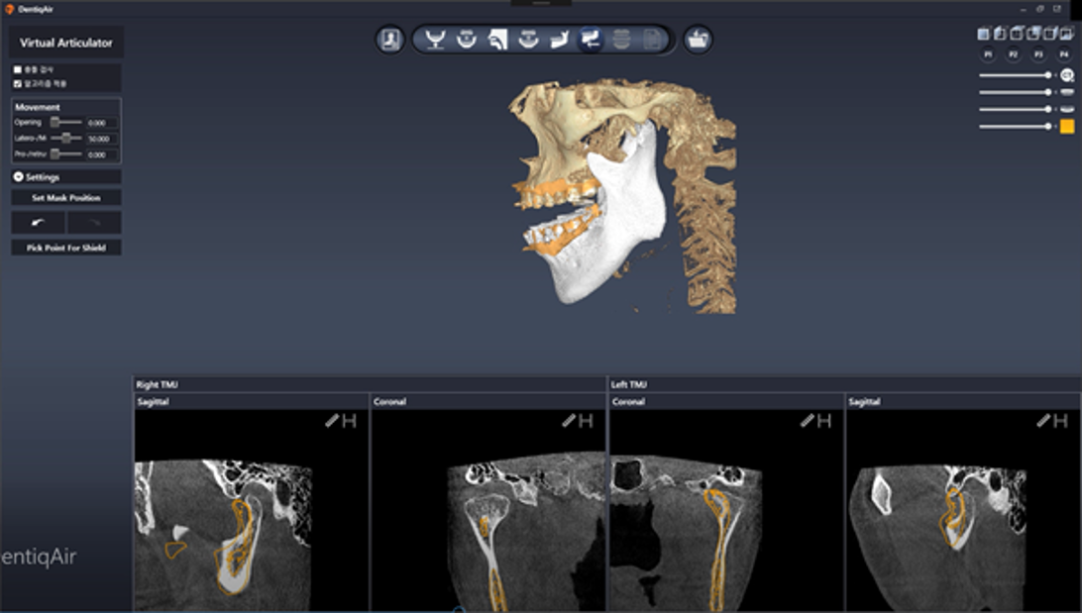1082x613 pixels.
Task: Uncheck the second checked checkbox under Virtual Articulator
Action: [x=18, y=84]
